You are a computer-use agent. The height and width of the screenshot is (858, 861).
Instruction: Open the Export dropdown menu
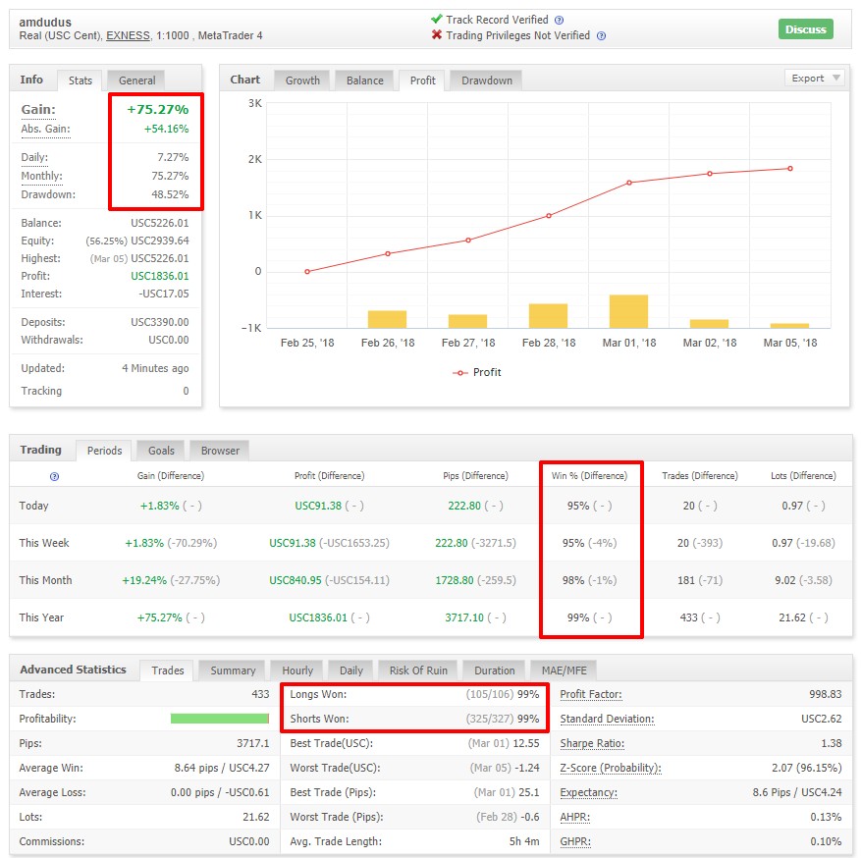tap(815, 78)
